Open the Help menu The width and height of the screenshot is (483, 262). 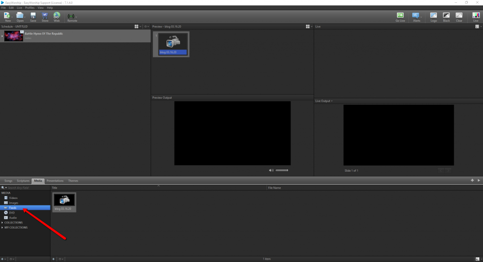pyautogui.click(x=50, y=8)
